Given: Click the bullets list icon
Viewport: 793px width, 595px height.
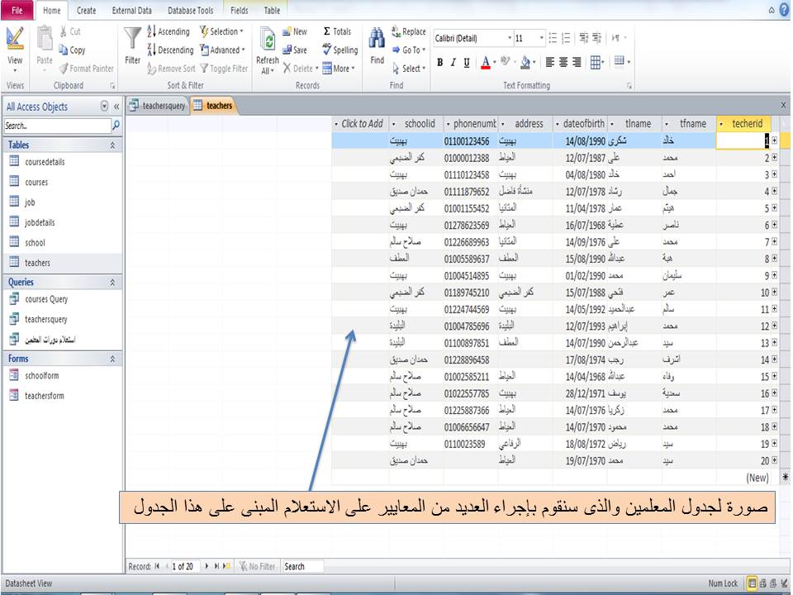Looking at the screenshot, I should 553,38.
